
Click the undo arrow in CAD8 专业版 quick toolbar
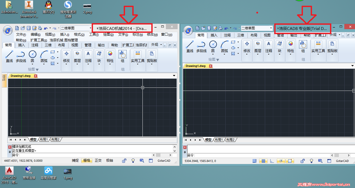tap(227, 28)
